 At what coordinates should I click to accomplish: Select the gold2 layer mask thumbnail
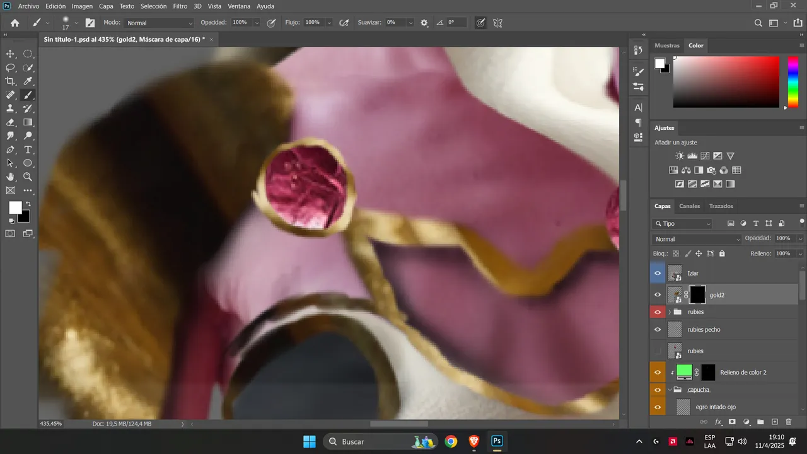click(697, 294)
